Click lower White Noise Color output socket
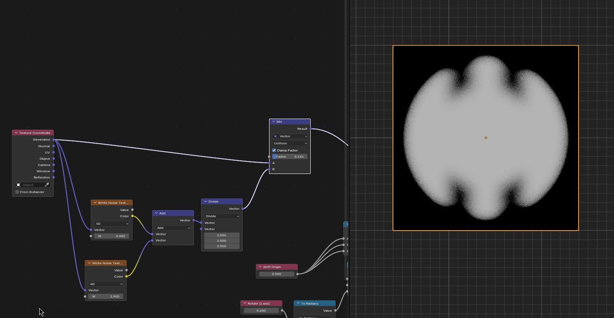614x318 pixels. click(x=126, y=276)
